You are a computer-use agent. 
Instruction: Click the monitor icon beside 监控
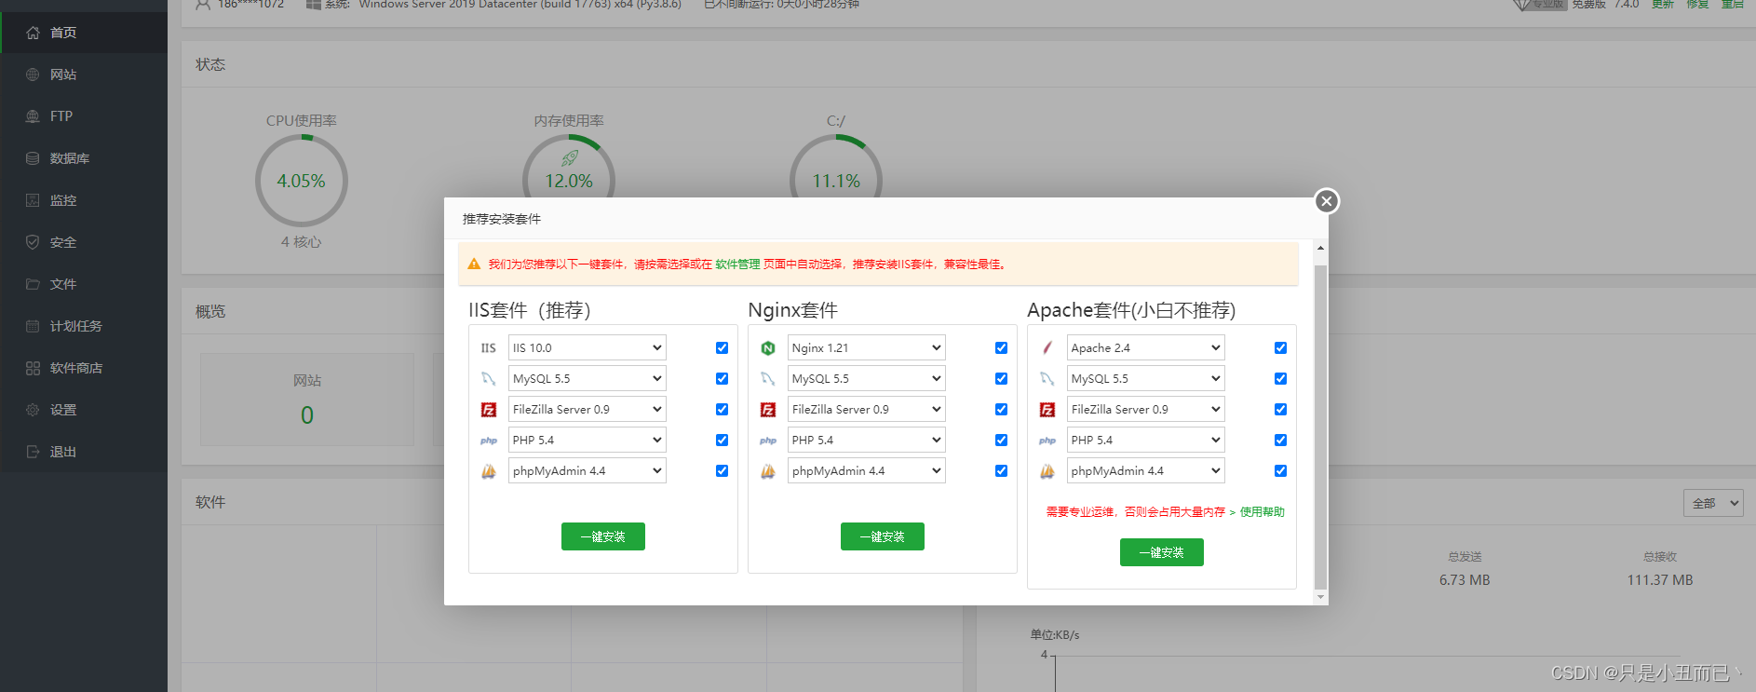coord(33,200)
